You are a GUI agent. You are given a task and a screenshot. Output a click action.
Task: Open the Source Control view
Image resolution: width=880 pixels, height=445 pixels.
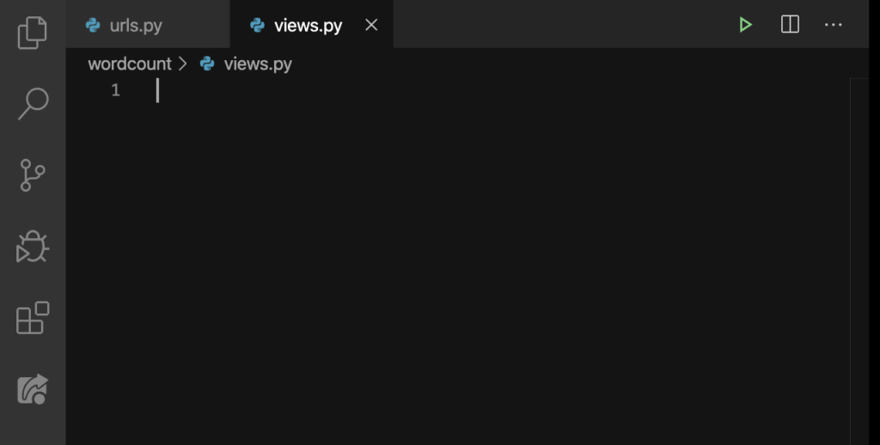pos(33,175)
